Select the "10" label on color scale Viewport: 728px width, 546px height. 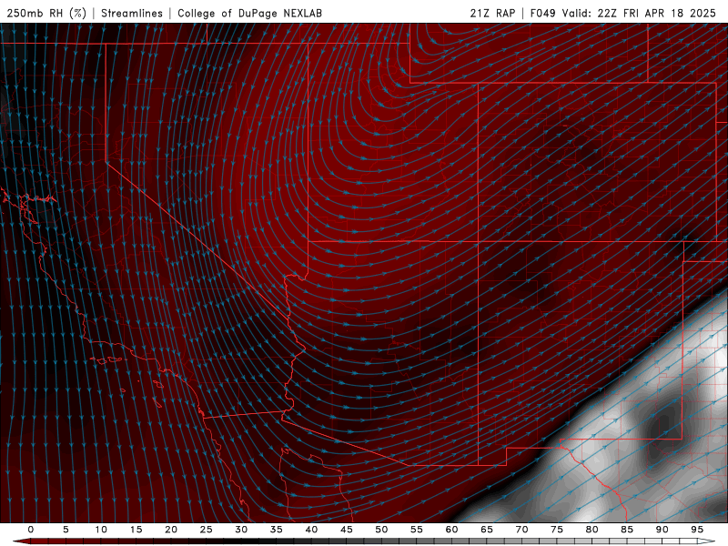[x=101, y=530]
